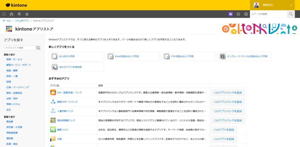The width and height of the screenshot is (300, 147).
Task: Select 顧客サービス・サポート category
Action: [19, 65]
